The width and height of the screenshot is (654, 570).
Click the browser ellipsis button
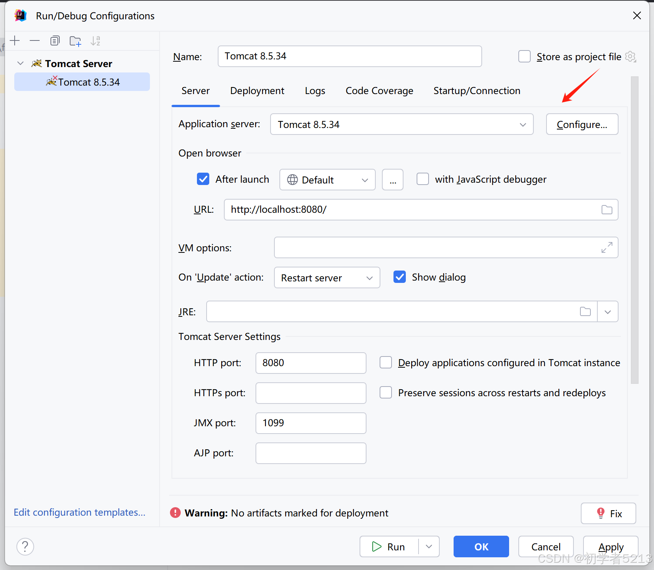click(x=393, y=180)
